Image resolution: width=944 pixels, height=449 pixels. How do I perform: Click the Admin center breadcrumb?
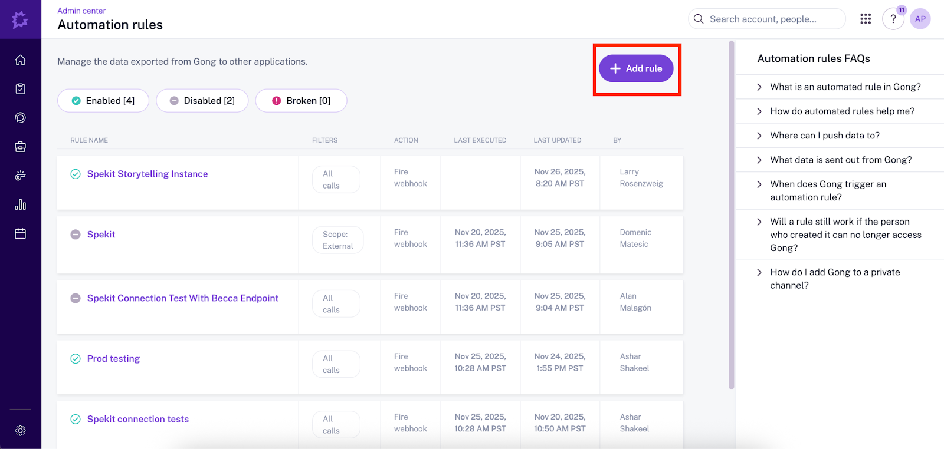click(81, 11)
